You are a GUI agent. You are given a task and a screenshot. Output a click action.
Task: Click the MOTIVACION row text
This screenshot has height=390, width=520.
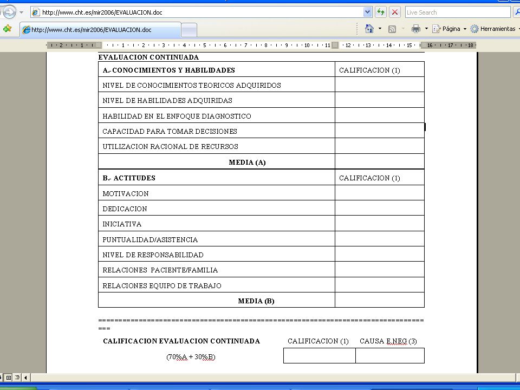tap(126, 194)
